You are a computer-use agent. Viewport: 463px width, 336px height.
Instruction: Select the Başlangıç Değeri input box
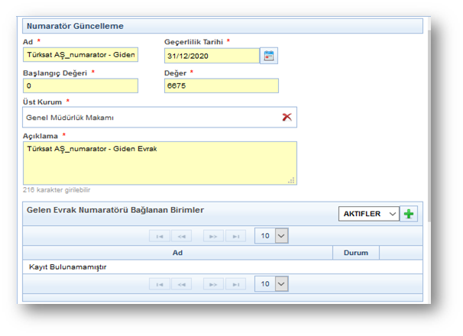pos(80,86)
